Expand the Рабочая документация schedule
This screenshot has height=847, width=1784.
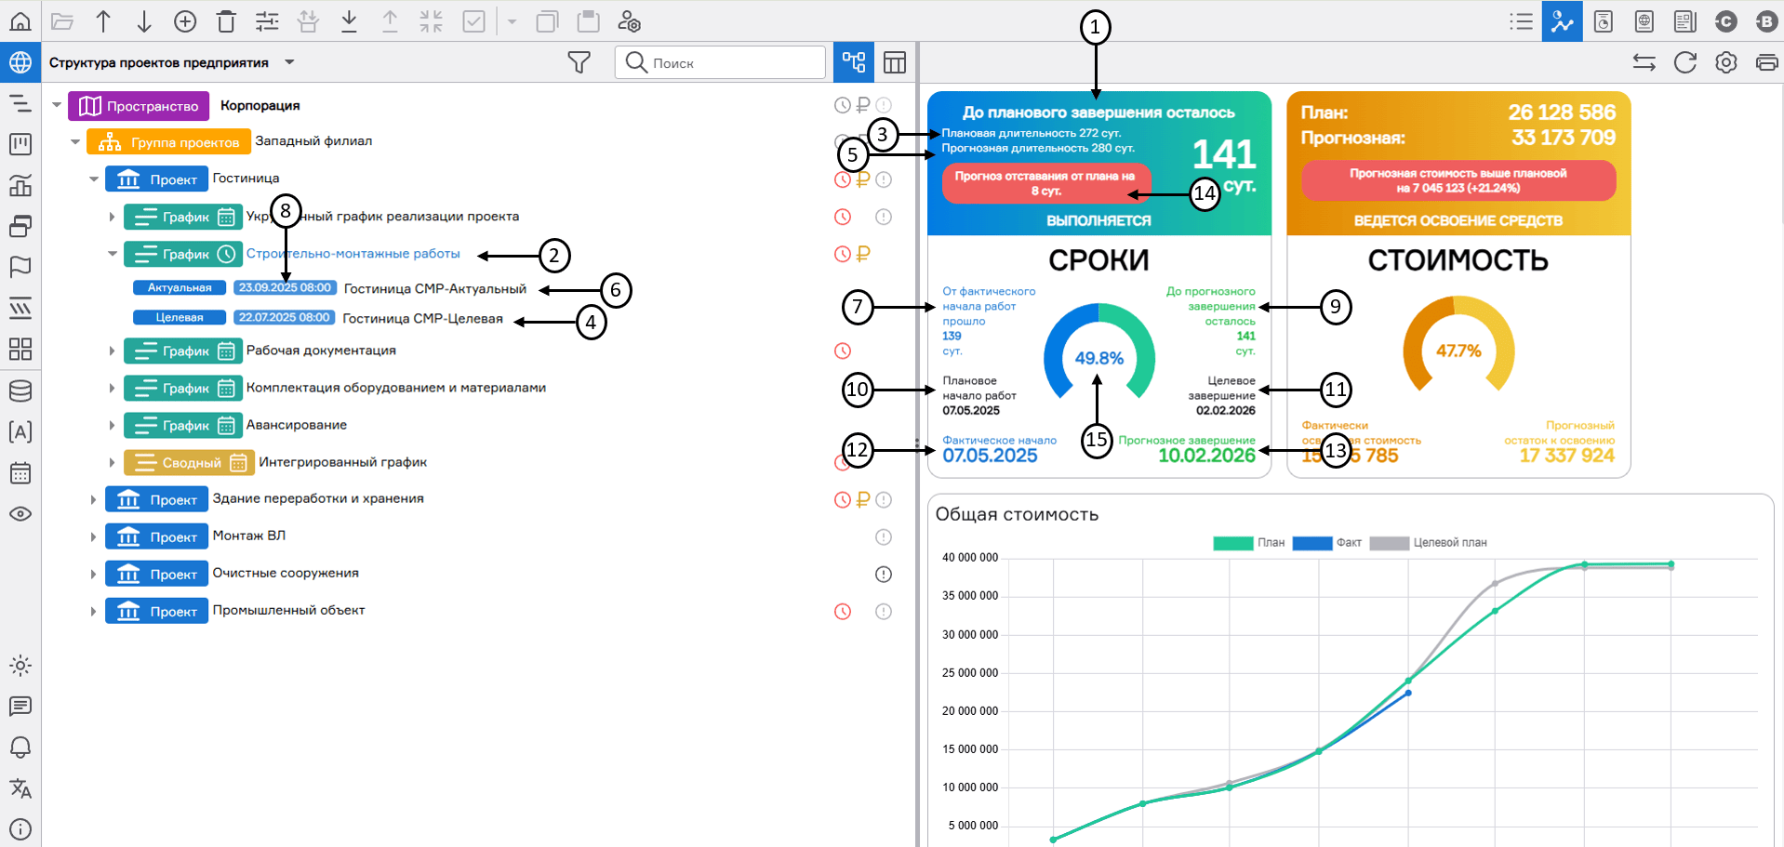pos(112,351)
